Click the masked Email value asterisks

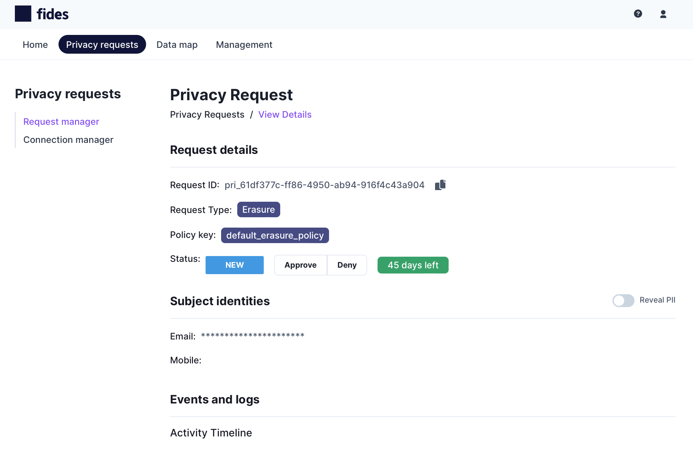pyautogui.click(x=253, y=336)
